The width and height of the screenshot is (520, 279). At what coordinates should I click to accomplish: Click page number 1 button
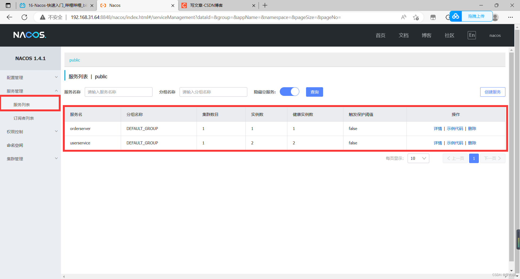[474, 158]
